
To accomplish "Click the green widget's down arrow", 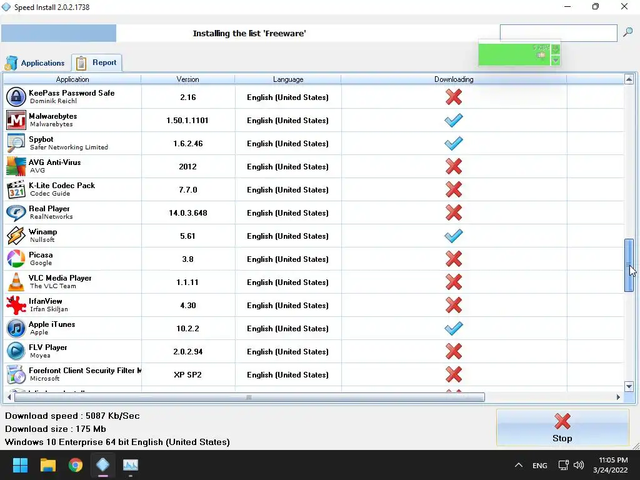I will (x=555, y=61).
